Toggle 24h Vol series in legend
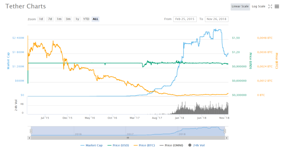Viewport: 285px width, 149px height. pyautogui.click(x=196, y=145)
